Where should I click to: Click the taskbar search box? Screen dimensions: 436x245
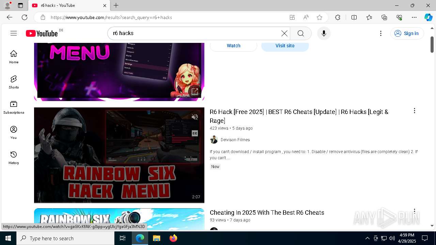click(65, 238)
